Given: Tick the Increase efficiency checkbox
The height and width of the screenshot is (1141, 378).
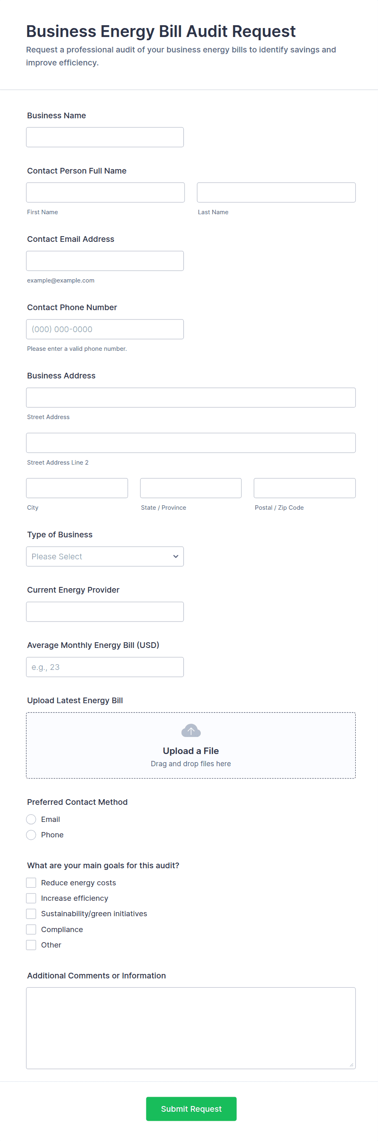Looking at the screenshot, I should coord(31,898).
